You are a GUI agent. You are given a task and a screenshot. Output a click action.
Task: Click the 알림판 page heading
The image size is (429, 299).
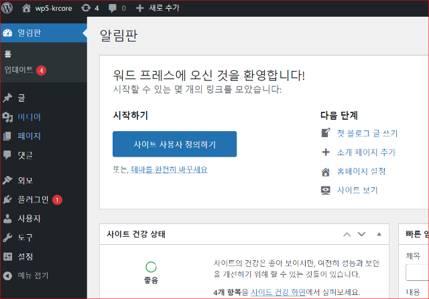[x=119, y=35]
